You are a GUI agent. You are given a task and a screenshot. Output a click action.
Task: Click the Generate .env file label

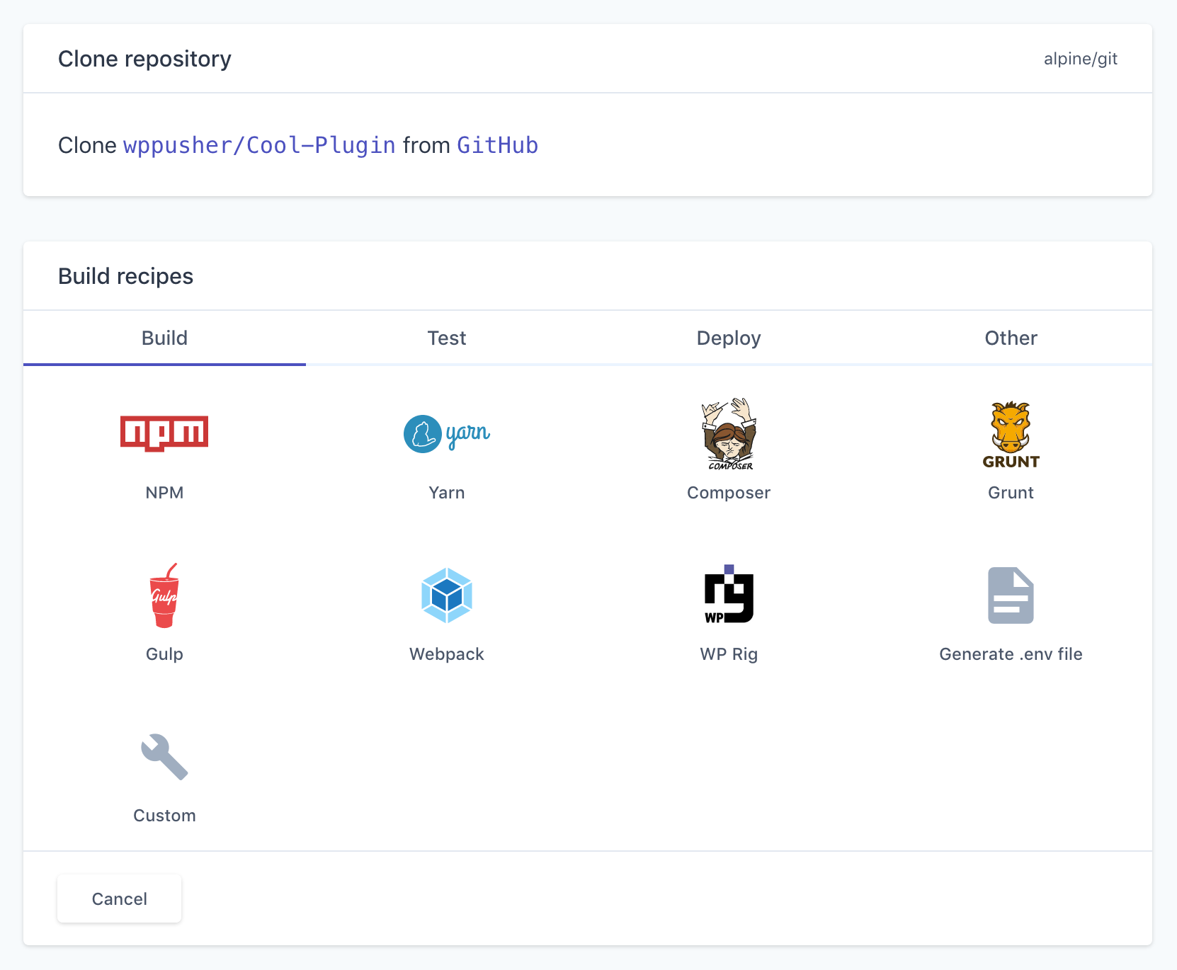[x=1011, y=654]
